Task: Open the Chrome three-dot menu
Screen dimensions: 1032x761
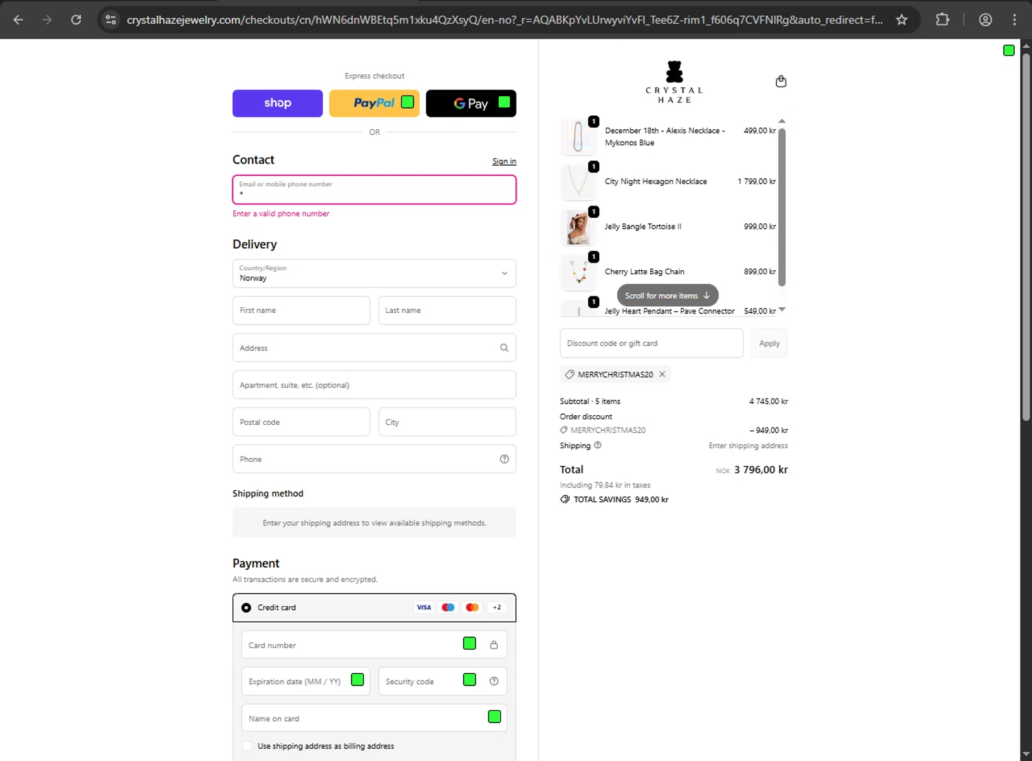Action: pyautogui.click(x=1015, y=20)
